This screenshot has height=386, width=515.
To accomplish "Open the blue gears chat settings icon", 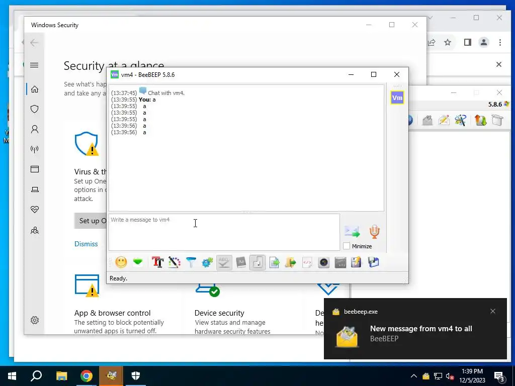I will pos(207,262).
